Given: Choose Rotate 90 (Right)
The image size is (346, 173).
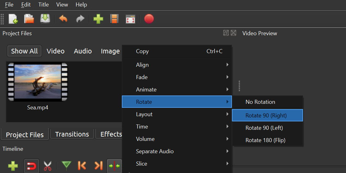Looking at the screenshot, I should pos(266,116).
